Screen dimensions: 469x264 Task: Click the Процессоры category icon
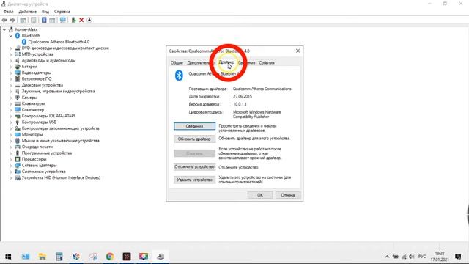point(18,159)
